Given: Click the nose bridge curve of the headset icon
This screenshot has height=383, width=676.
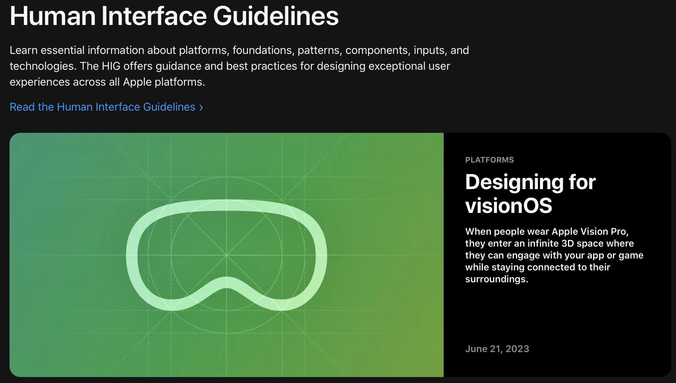Looking at the screenshot, I should 226,283.
